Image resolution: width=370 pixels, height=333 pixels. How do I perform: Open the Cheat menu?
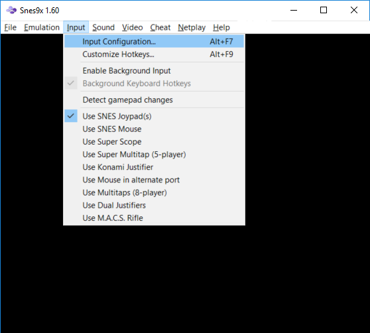(x=160, y=27)
